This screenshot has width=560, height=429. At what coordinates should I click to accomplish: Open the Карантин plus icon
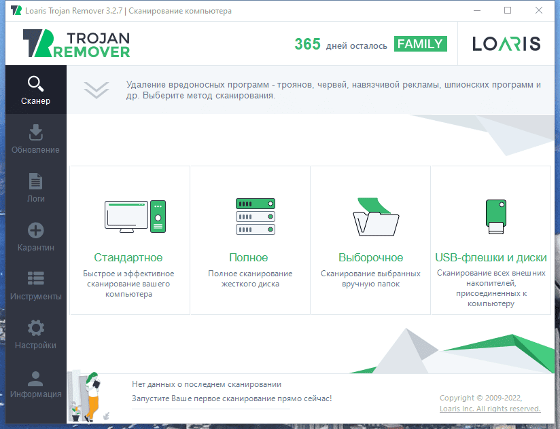pyautogui.click(x=35, y=230)
